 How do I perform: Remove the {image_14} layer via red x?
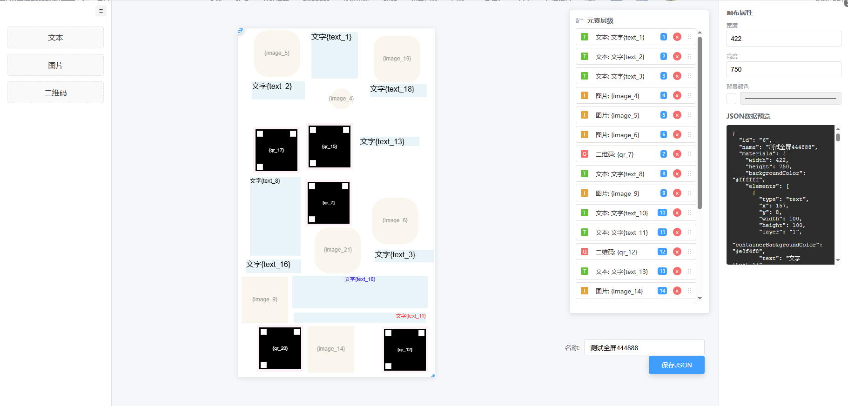pyautogui.click(x=677, y=291)
